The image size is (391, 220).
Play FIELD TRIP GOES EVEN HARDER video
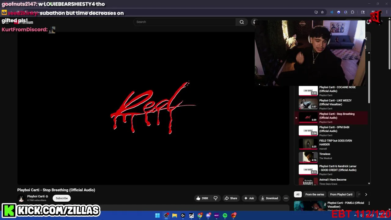click(331, 144)
